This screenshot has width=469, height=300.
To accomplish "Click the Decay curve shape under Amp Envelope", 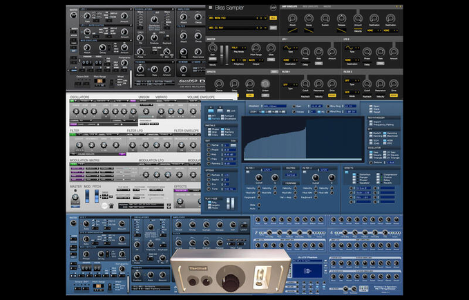I will (x=309, y=30).
